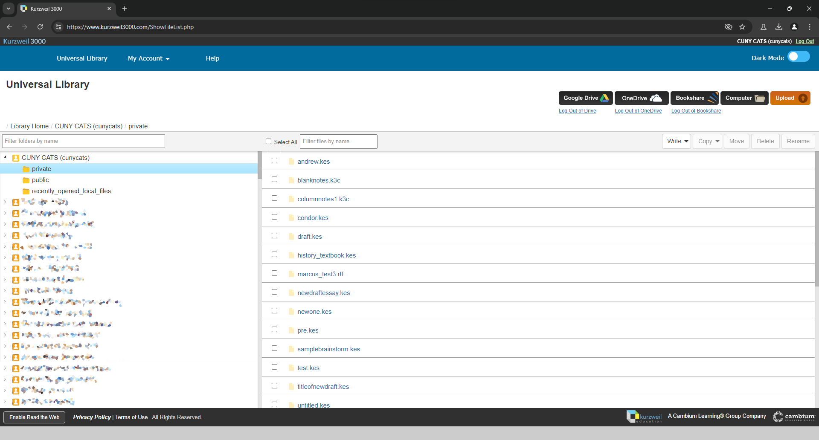Screen dimensions: 819x440
Task: Click Log Out of OneDrive link
Action: pyautogui.click(x=638, y=111)
